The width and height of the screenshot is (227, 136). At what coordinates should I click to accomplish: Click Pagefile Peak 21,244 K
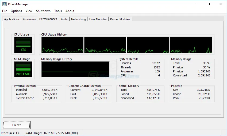click(x=204, y=98)
